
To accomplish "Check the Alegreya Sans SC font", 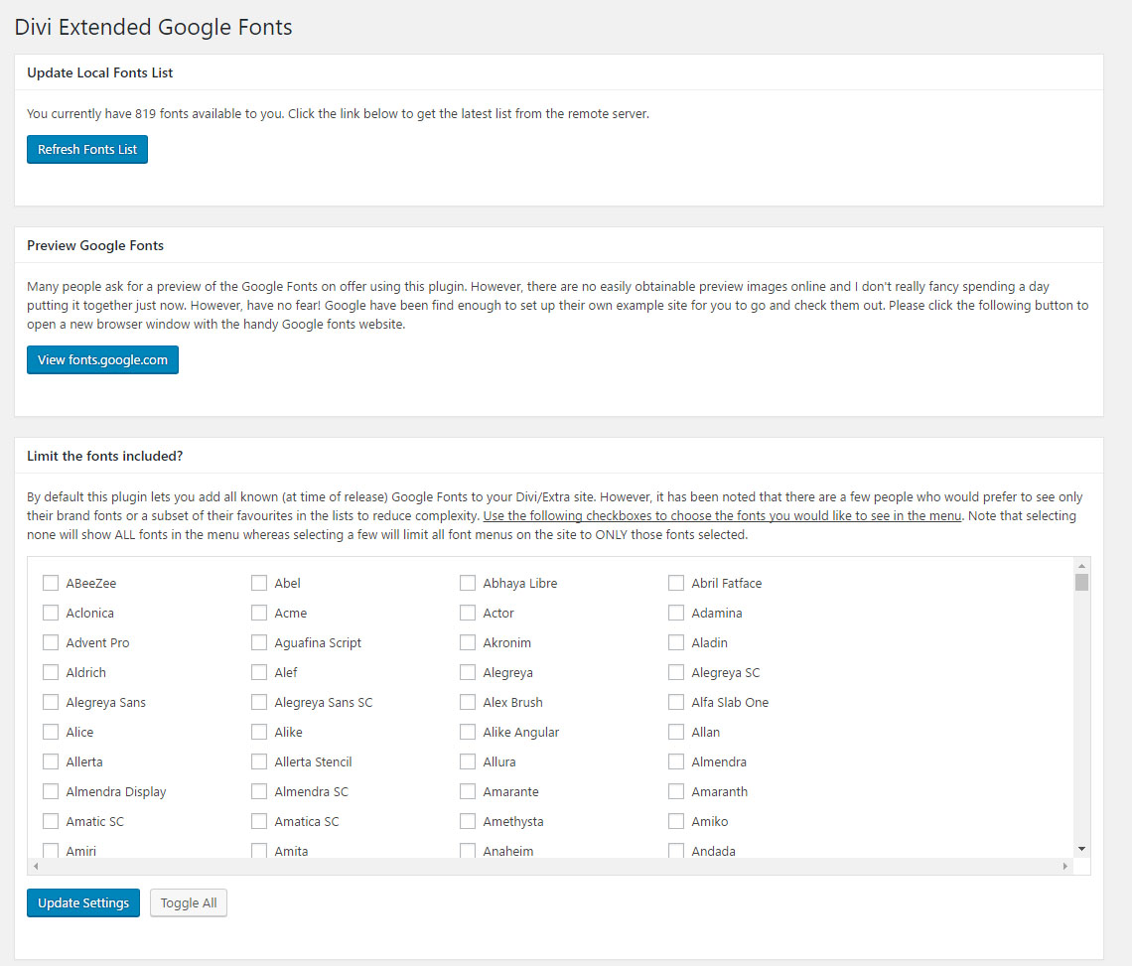I will [x=259, y=702].
